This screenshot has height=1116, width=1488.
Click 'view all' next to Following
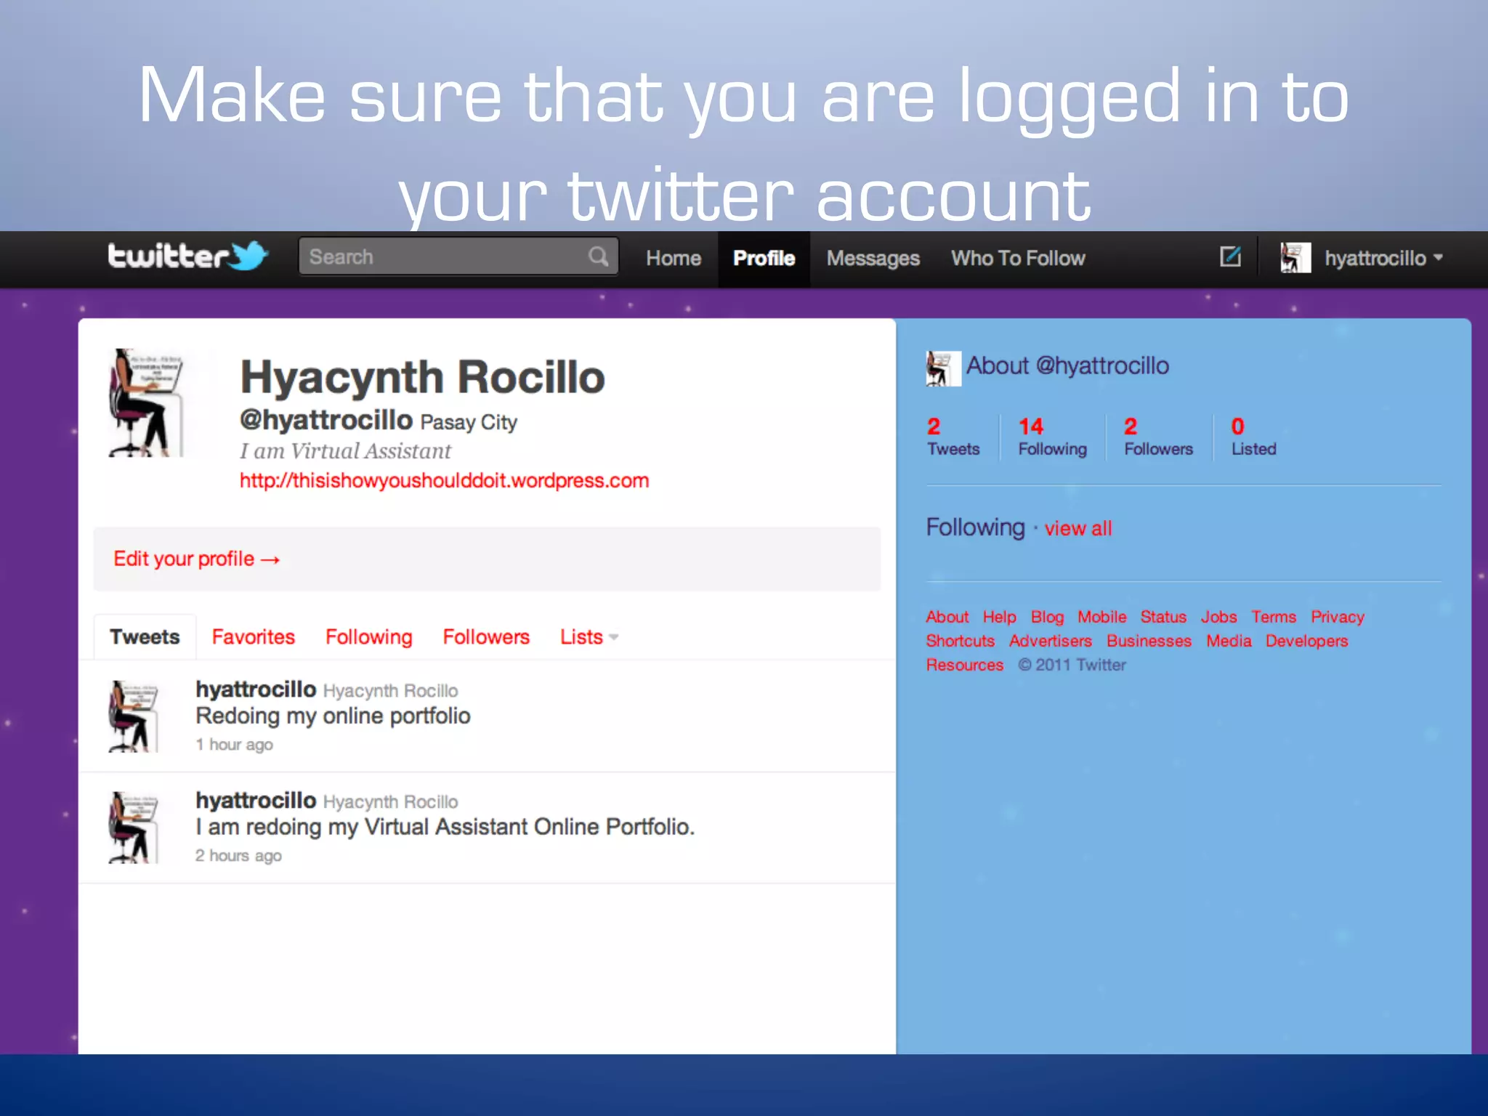pos(1078,528)
